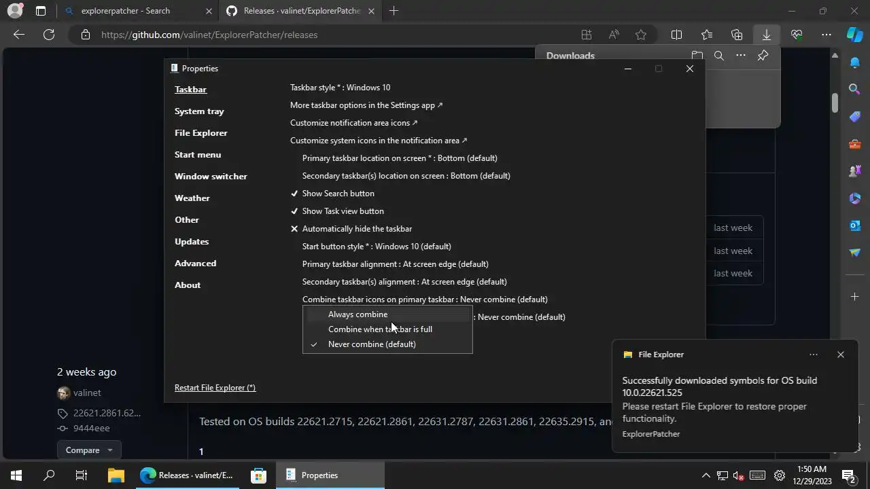The height and width of the screenshot is (489, 870).
Task: Open the File Explorer settings section
Action: [x=201, y=133]
